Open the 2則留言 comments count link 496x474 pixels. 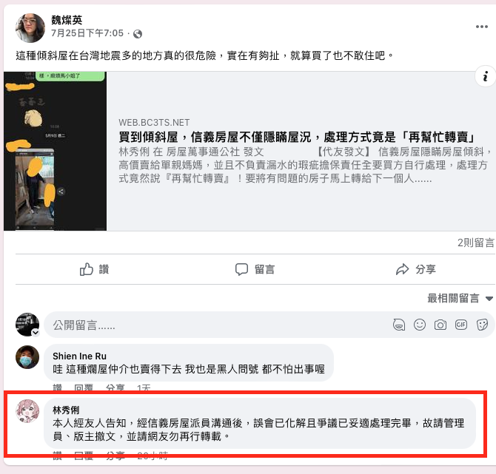[476, 243]
